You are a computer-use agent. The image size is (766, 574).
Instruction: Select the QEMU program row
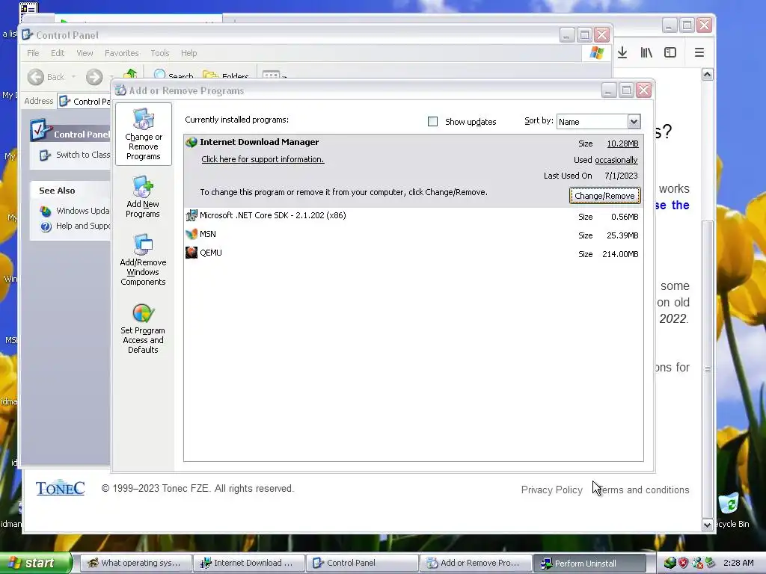pyautogui.click(x=413, y=253)
